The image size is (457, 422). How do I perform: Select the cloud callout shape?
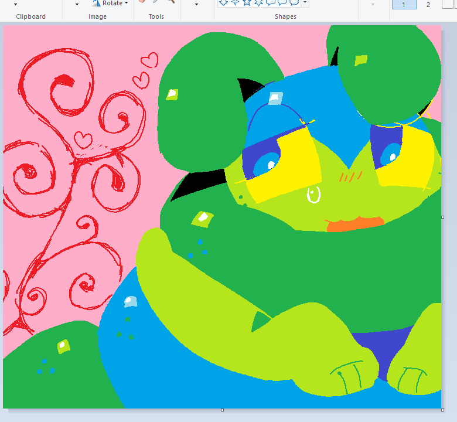pos(294,2)
